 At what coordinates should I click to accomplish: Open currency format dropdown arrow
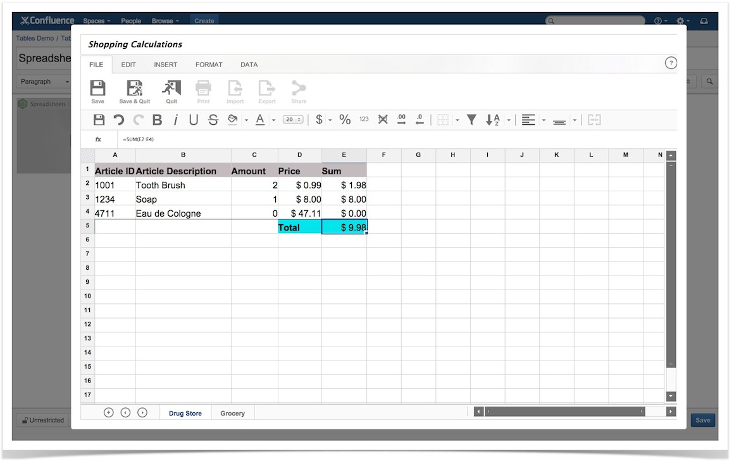tap(330, 120)
